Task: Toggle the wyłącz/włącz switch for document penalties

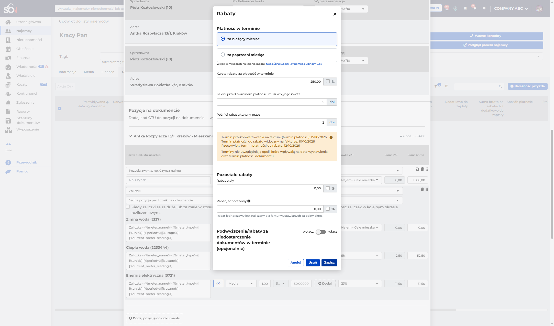Action: pyautogui.click(x=321, y=232)
